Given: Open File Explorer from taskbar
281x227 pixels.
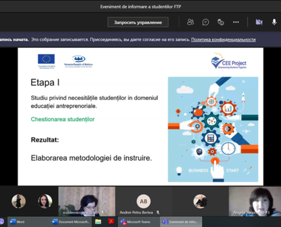Looking at the screenshot, I should pos(98,222).
